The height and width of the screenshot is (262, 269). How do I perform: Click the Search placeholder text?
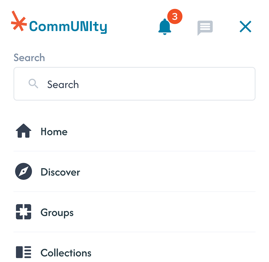point(63,84)
